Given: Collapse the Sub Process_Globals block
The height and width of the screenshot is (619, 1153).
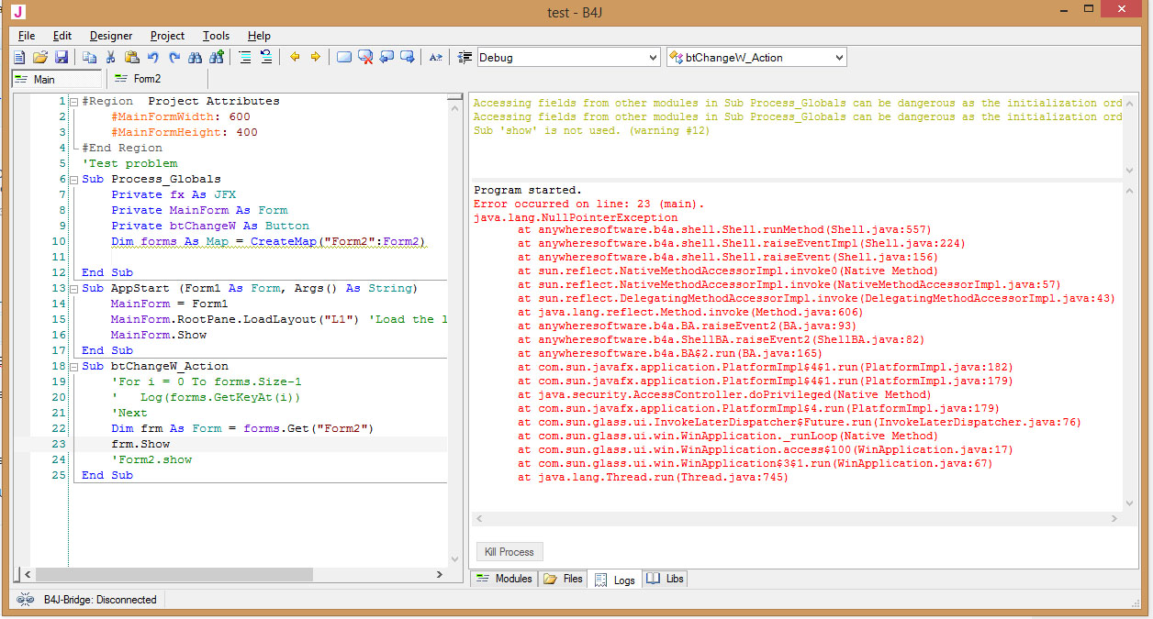Looking at the screenshot, I should pos(73,180).
